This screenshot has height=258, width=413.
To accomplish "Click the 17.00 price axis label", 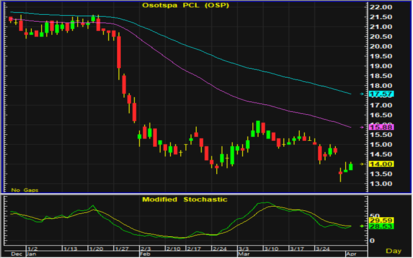I will point(381,105).
